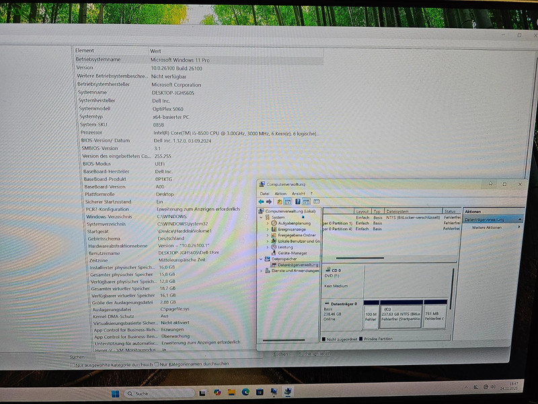This screenshot has width=538, height=404.
Task: Select Geräte-Manager in the tree
Action: click(292, 253)
